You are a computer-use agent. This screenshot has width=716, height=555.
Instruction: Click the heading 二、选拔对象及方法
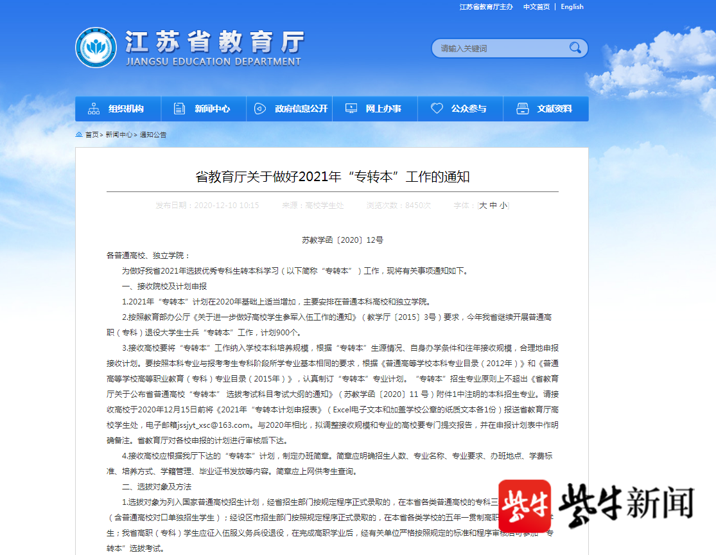tap(157, 487)
